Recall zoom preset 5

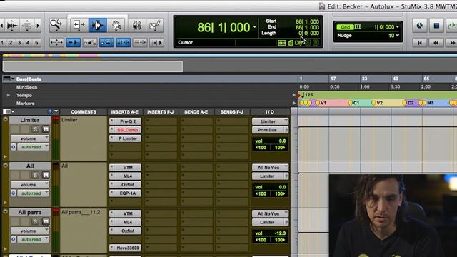(x=36, y=43)
